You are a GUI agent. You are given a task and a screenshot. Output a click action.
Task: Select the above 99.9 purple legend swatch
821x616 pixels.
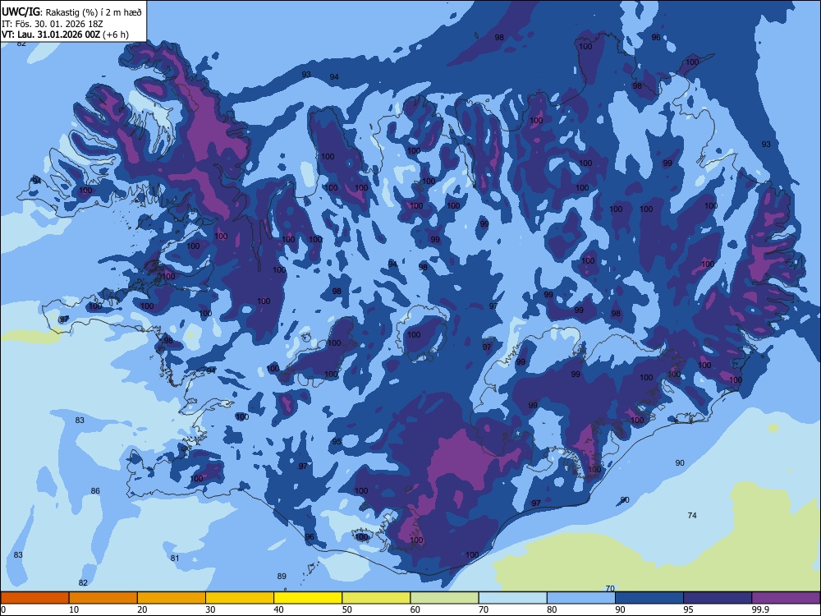(786, 598)
